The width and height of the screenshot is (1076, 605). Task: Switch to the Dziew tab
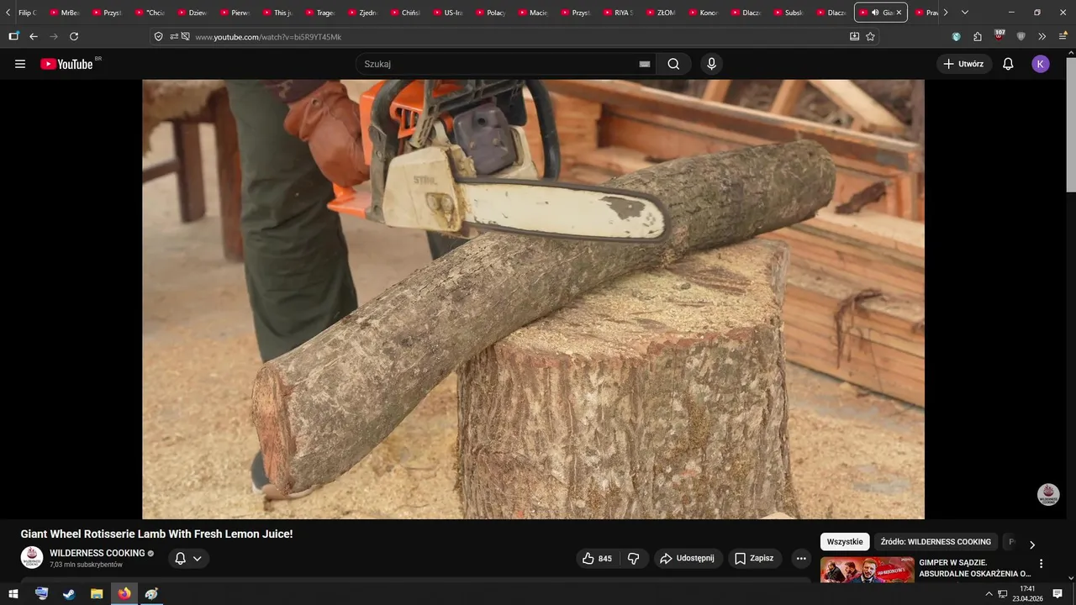click(193, 13)
